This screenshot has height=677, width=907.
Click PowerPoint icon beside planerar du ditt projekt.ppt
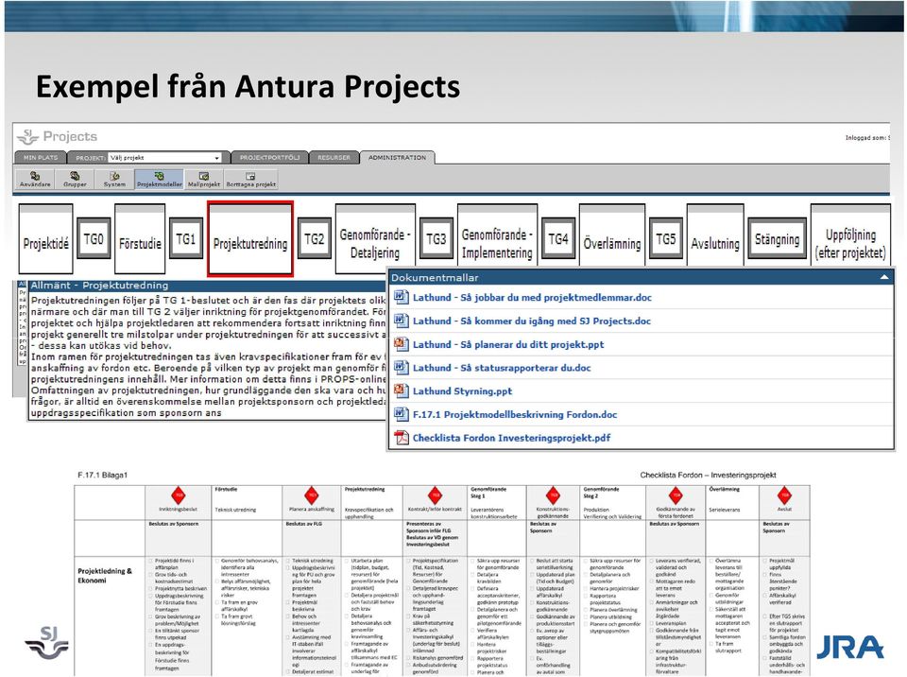(401, 344)
